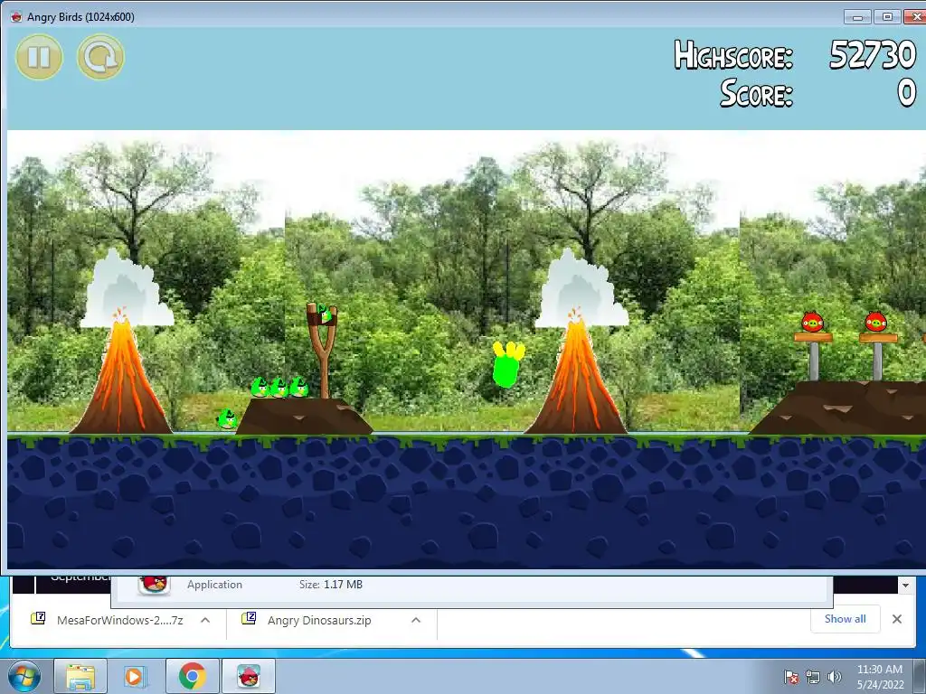This screenshot has height=694, width=926.
Task: Pause the game with the pause button
Action: coord(39,57)
